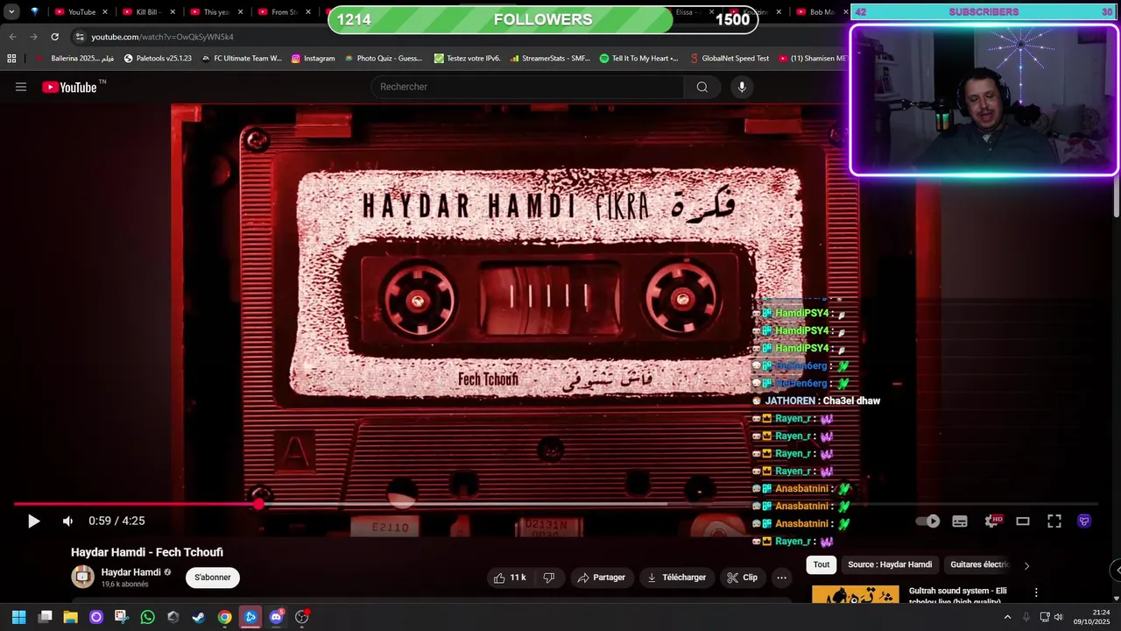Open the Haydar Hamdi channel avatar
The width and height of the screenshot is (1121, 631).
coord(82,577)
